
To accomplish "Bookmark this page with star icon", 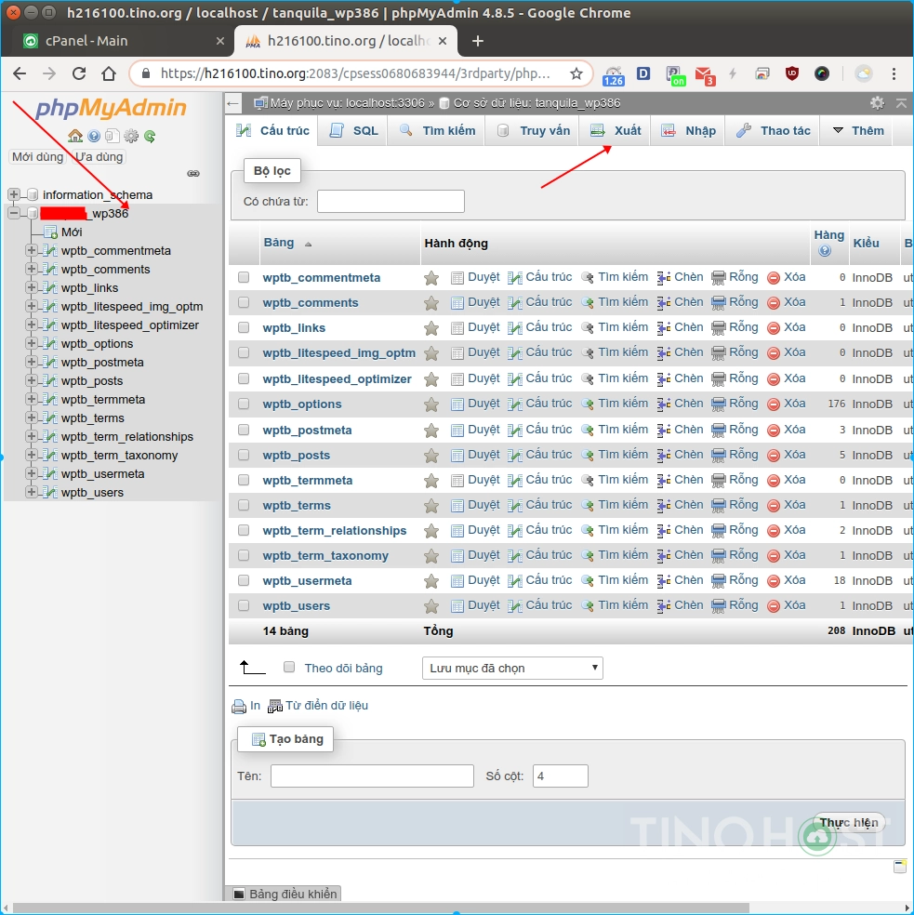I will [576, 73].
